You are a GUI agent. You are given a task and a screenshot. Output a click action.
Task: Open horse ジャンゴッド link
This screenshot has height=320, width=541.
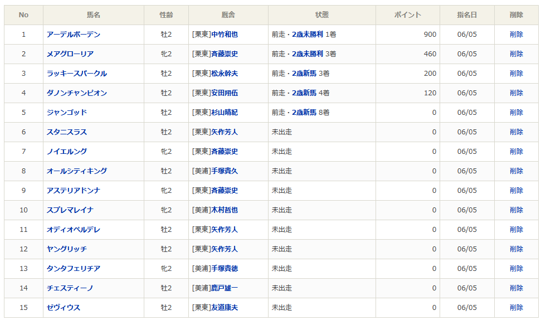tap(67, 113)
